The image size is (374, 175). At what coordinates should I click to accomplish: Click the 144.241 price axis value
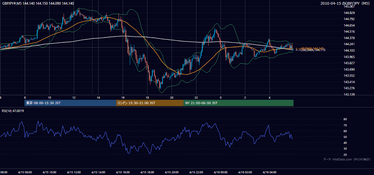(x=349, y=44)
